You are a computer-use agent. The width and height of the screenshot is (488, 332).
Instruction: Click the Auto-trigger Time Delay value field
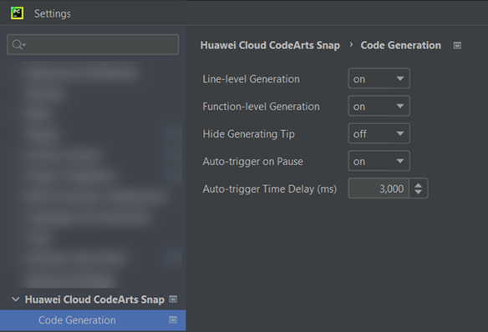(379, 189)
